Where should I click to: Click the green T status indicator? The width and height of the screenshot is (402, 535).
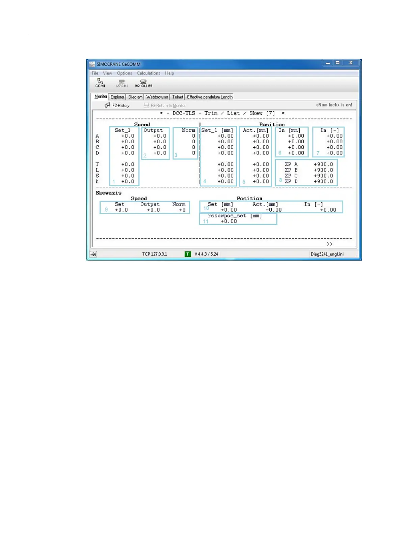(188, 254)
